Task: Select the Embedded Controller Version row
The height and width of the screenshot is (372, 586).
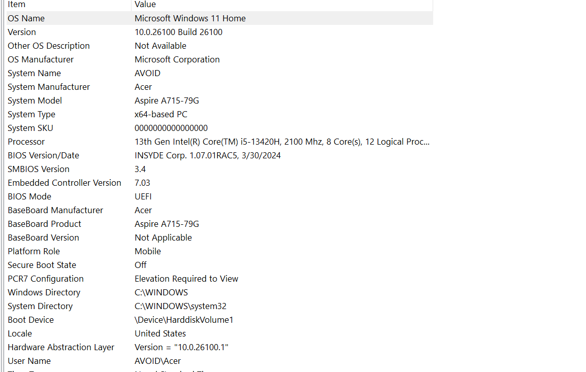Action: 220,183
